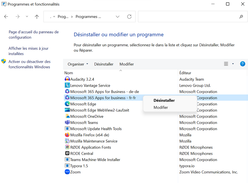Go back with the left arrow

coord(6,16)
